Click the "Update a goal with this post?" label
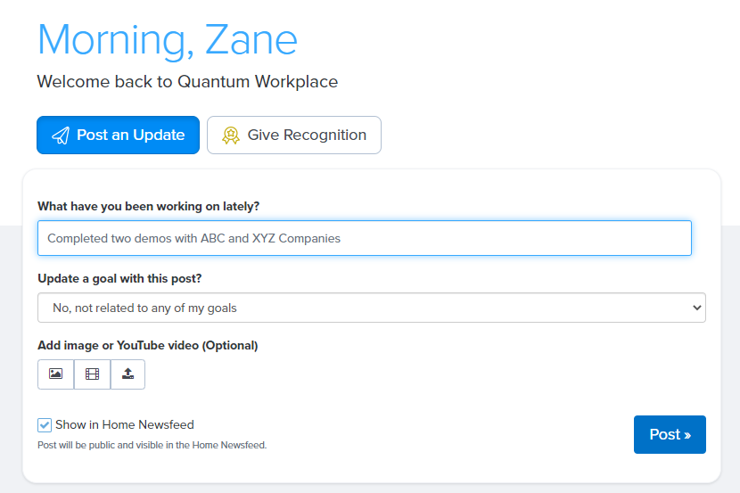Viewport: 740px width, 493px height. coord(119,278)
